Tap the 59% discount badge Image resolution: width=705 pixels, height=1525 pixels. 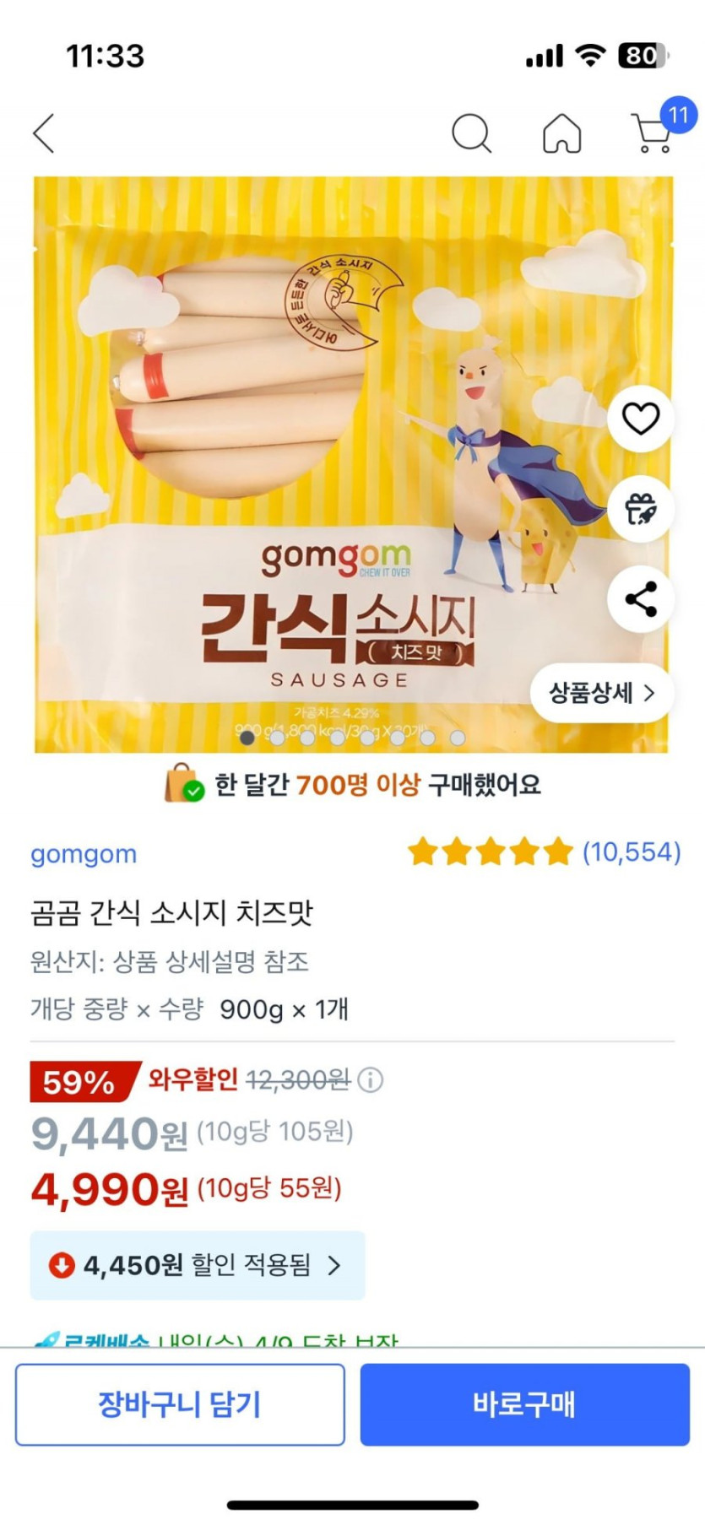tap(83, 1082)
